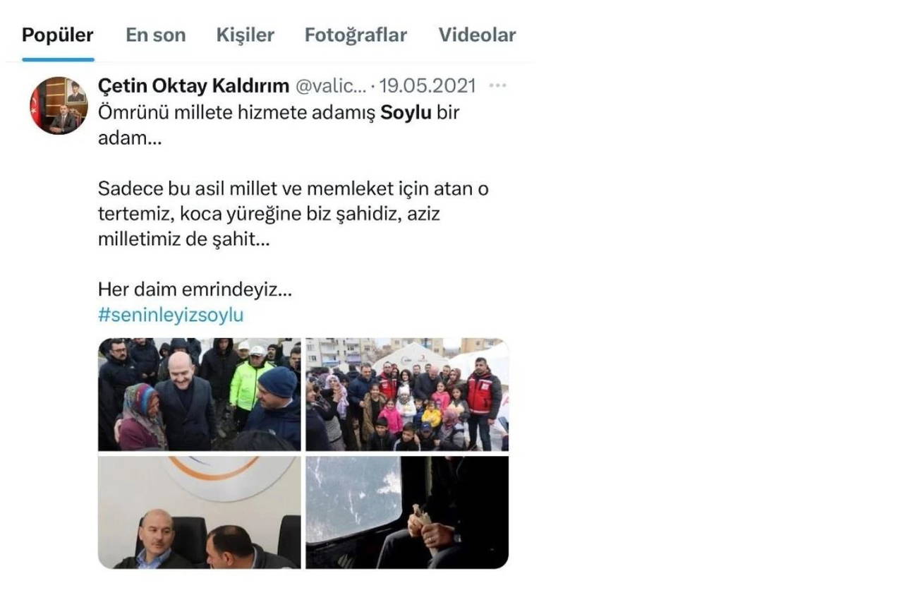Open the photo of two men talking at desk
Screen dimensions: 903x600
[200, 512]
